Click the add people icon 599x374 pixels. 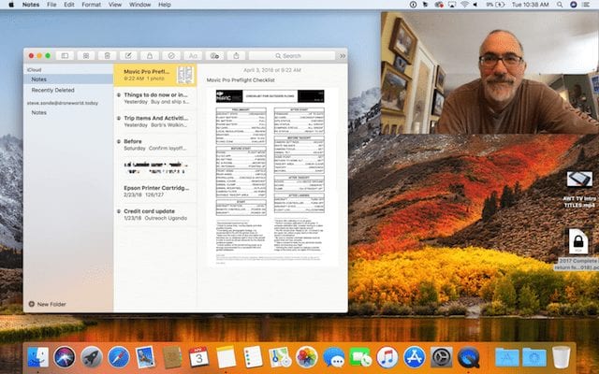[215, 56]
